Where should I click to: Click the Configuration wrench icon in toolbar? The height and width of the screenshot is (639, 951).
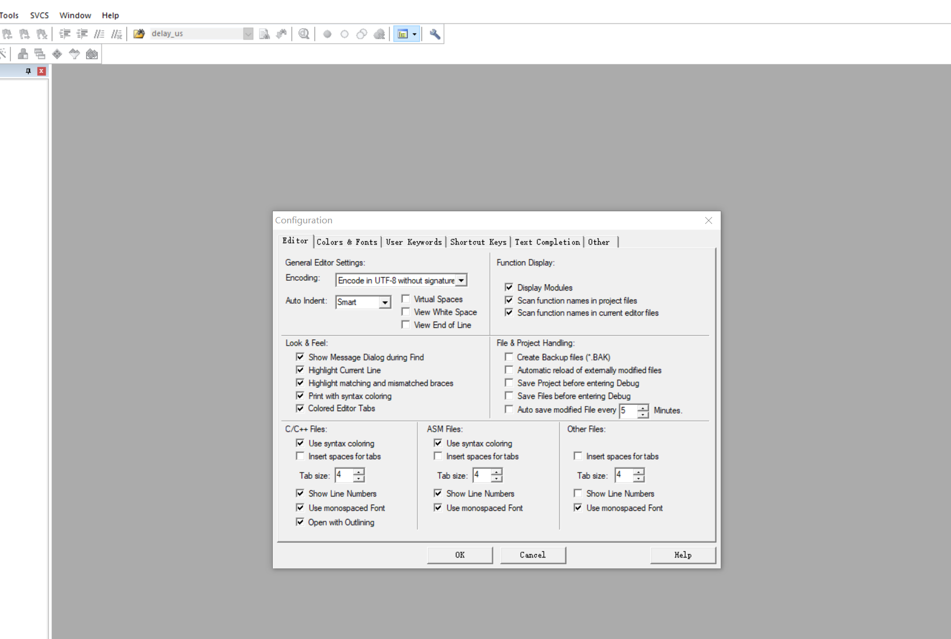[435, 34]
